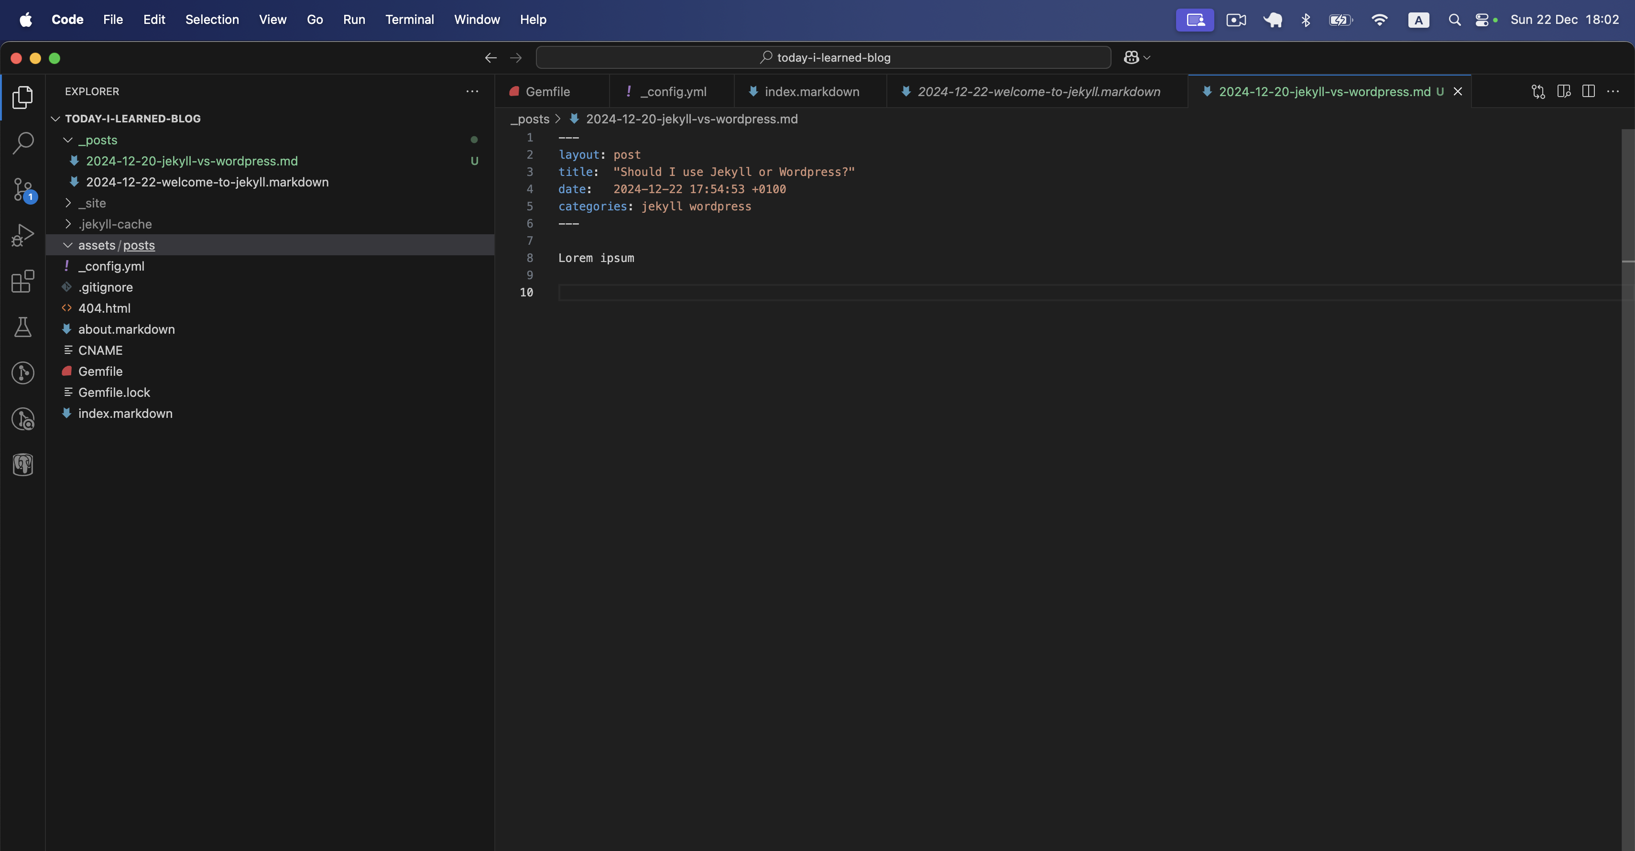This screenshot has height=851, width=1635.
Task: Open the Window menu
Action: [x=477, y=20]
